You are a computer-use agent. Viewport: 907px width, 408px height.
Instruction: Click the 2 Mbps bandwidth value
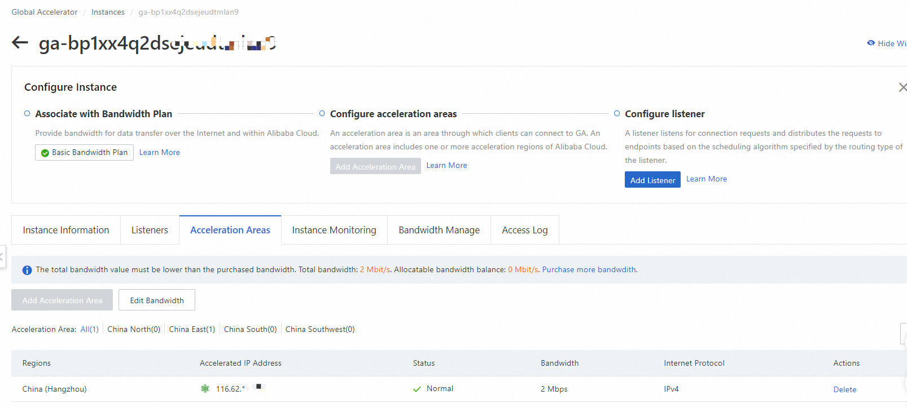[554, 389]
